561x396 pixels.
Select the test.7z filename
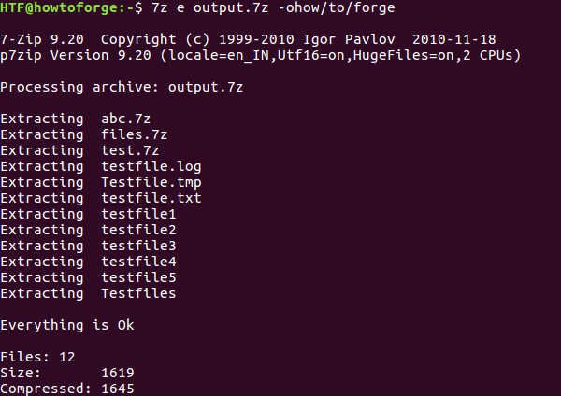130,150
